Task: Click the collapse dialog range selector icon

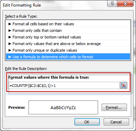Action: 123,86
